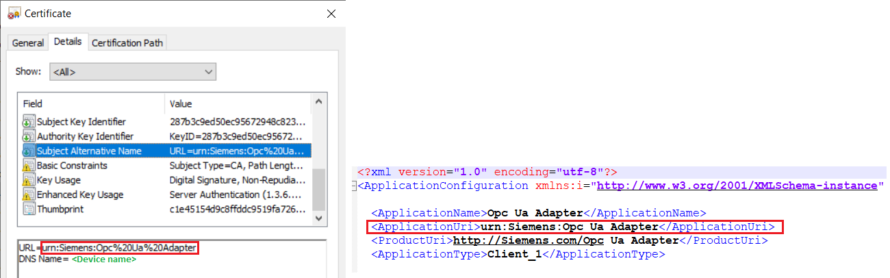Click the Subject Key Identifier field icon

pyautogui.click(x=29, y=122)
